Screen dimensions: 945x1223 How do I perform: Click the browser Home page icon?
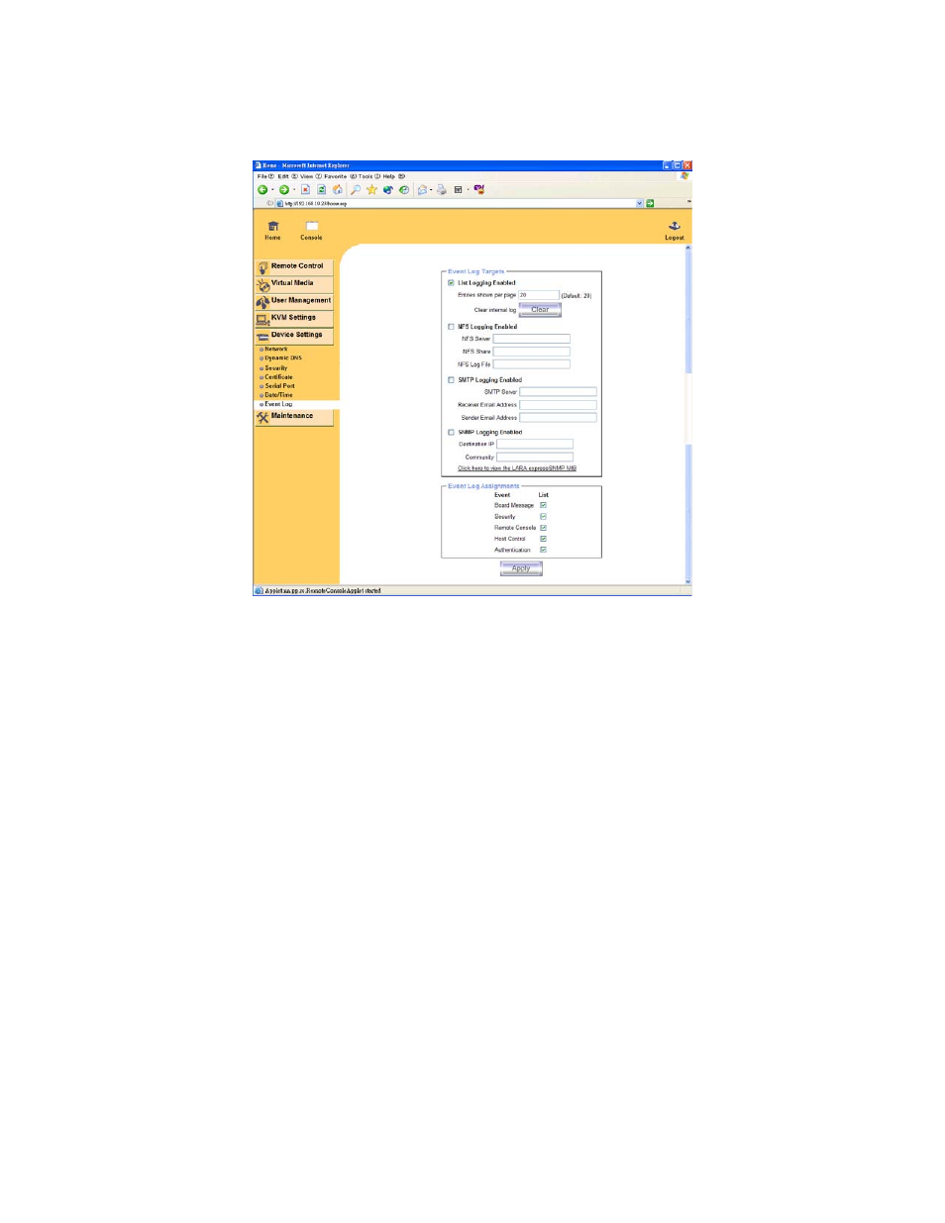(338, 190)
